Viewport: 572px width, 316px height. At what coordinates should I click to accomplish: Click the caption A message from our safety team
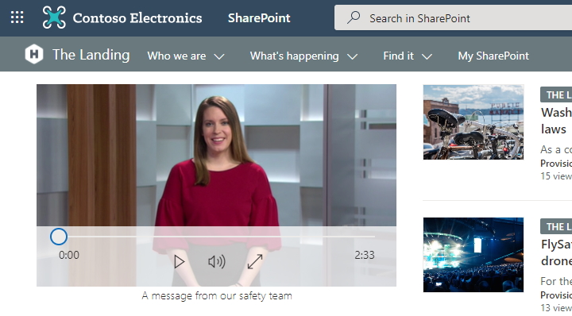pyautogui.click(x=217, y=295)
